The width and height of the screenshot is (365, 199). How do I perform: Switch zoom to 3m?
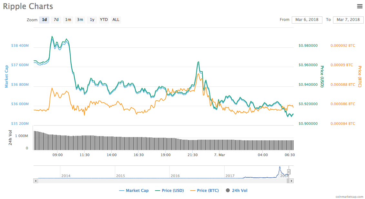point(80,20)
